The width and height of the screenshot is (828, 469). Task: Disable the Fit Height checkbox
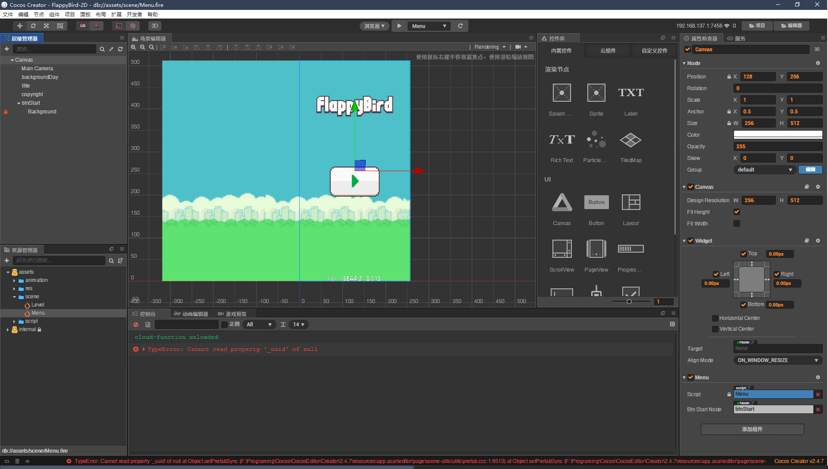point(737,212)
